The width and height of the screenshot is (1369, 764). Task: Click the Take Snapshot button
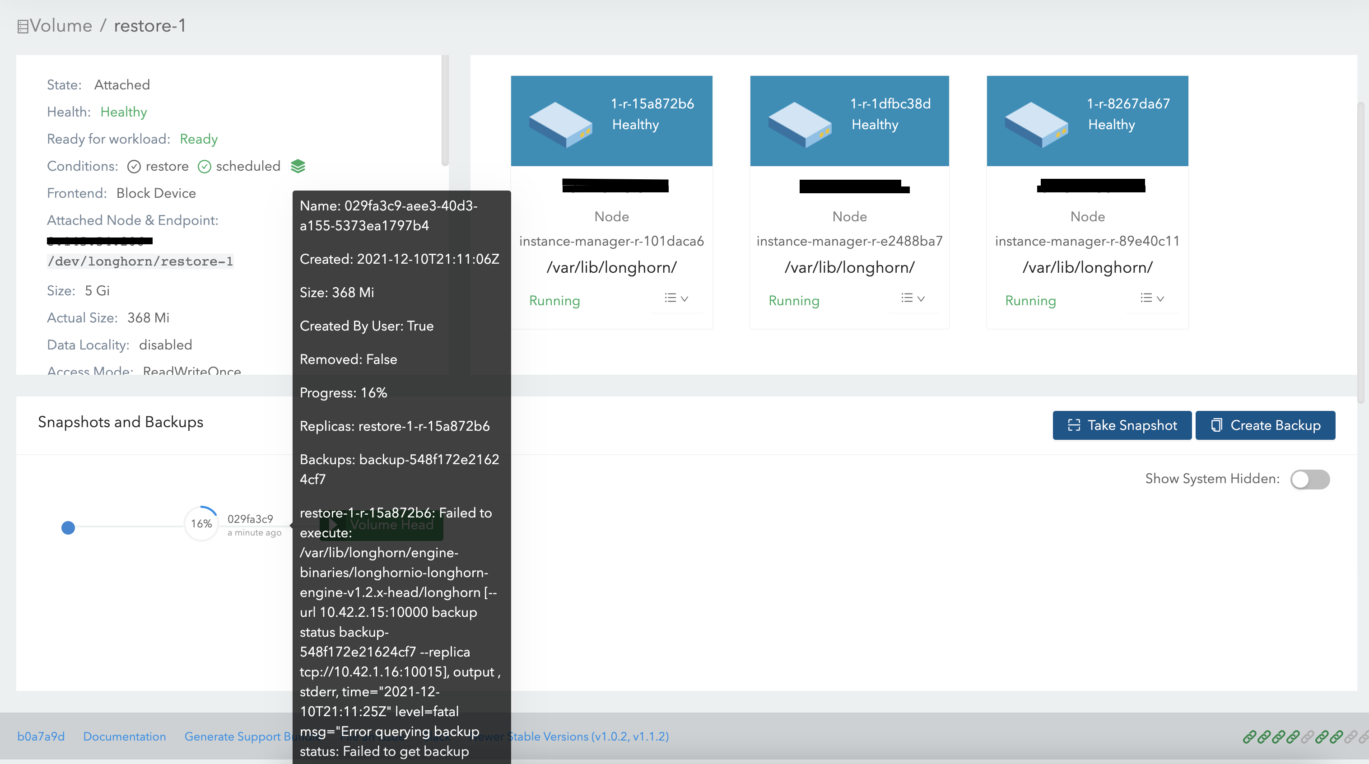tap(1122, 425)
